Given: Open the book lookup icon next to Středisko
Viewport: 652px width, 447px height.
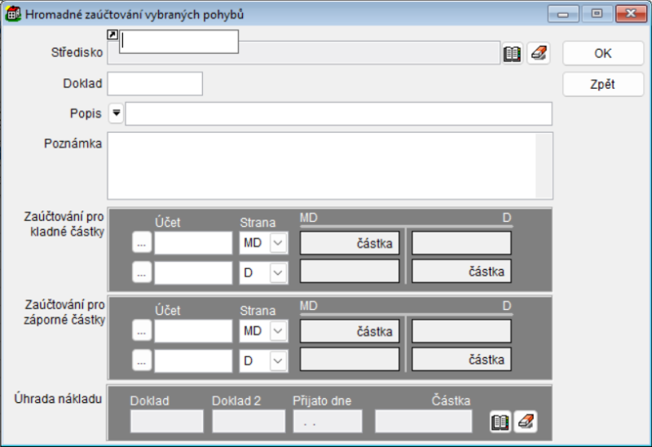Looking at the screenshot, I should tap(512, 54).
